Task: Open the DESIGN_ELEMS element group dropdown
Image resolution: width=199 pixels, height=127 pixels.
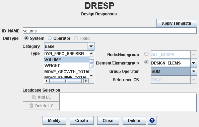Action: coord(194,63)
